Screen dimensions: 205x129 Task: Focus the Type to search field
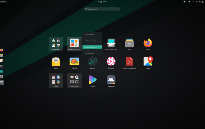pos(102,9)
